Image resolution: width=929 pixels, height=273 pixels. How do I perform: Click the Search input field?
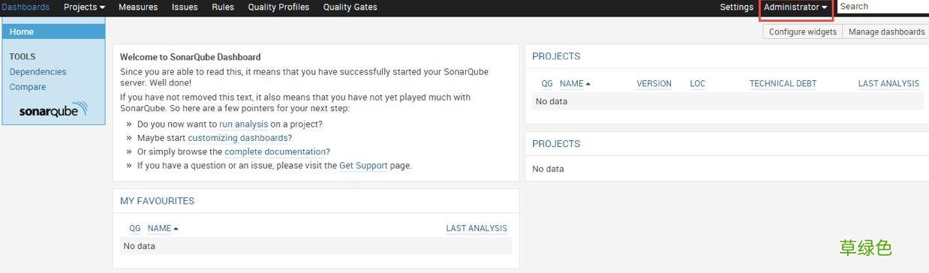click(883, 7)
